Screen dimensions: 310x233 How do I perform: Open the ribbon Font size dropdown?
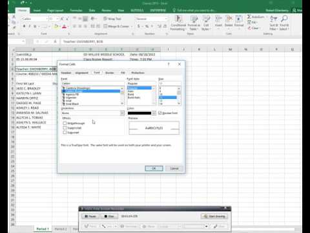pyautogui.click(x=57, y=19)
